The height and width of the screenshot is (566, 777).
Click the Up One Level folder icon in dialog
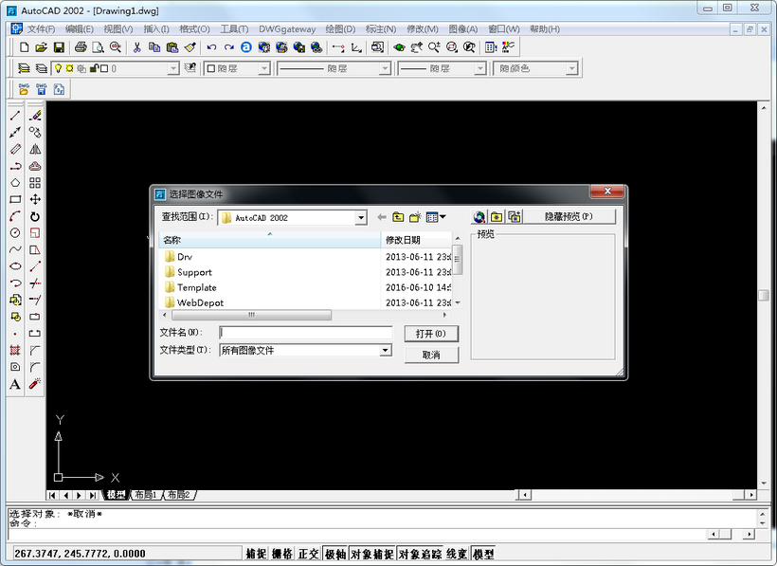point(398,217)
